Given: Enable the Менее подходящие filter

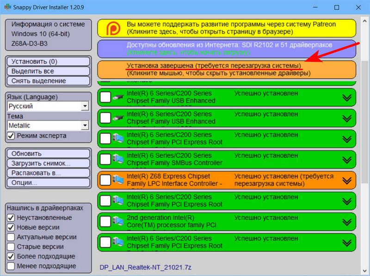Looking at the screenshot, I should coord(11,266).
